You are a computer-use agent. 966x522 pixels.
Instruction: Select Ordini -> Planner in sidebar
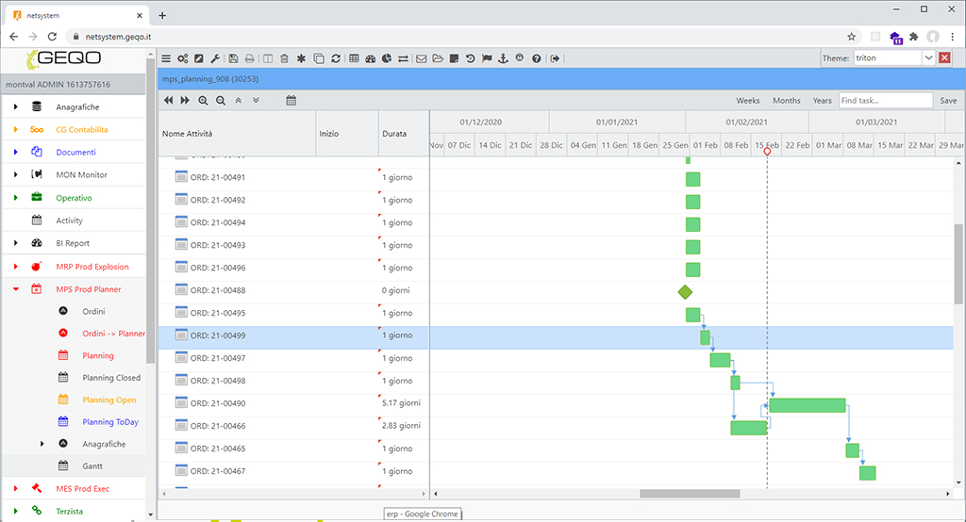(x=113, y=334)
